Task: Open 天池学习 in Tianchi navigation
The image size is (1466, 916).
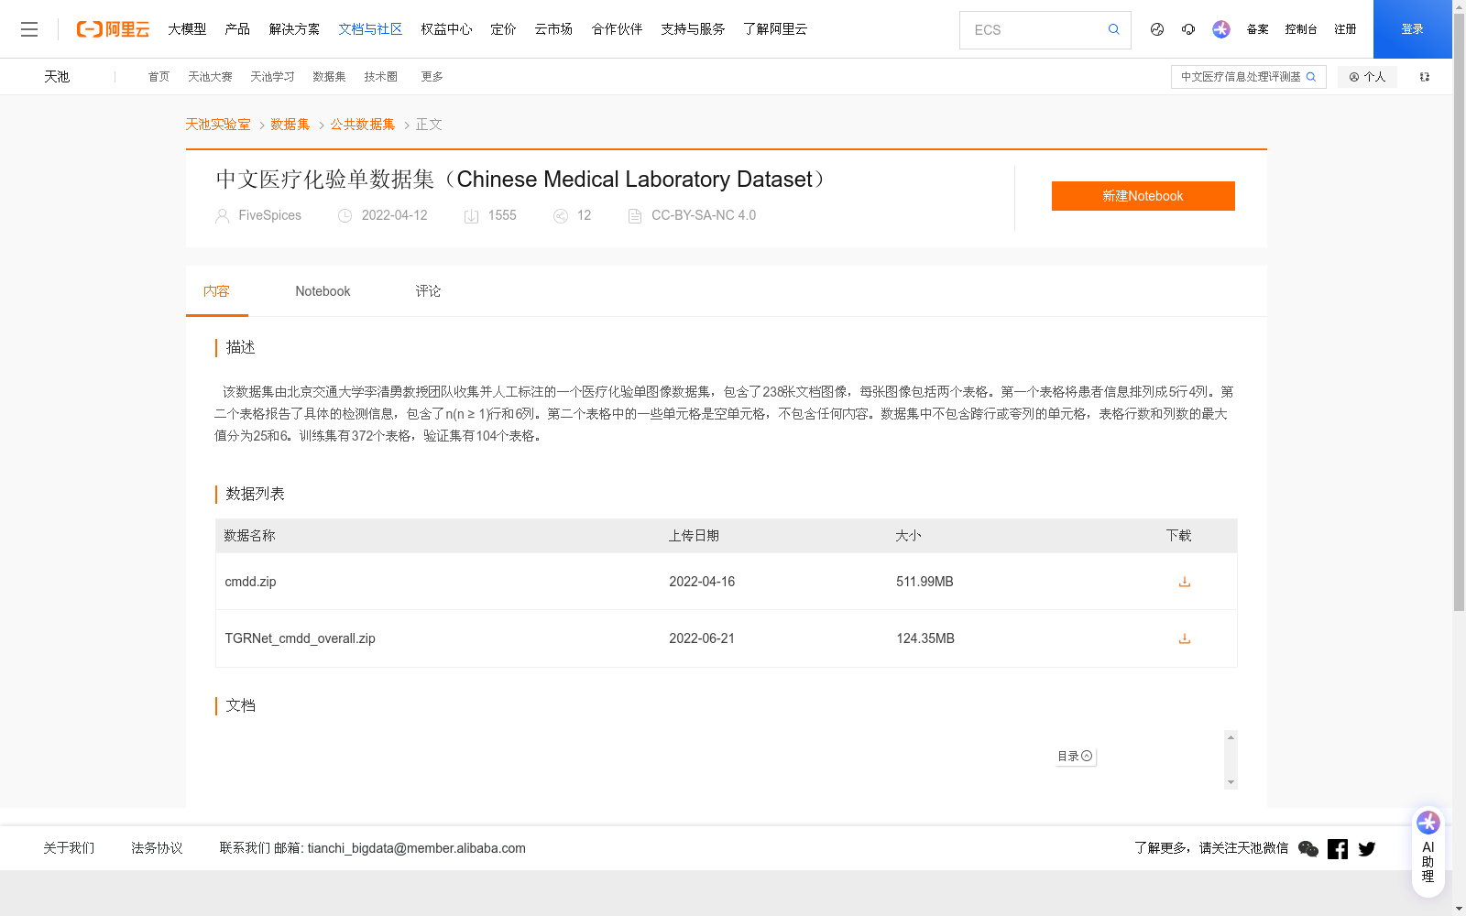Action: pos(272,77)
